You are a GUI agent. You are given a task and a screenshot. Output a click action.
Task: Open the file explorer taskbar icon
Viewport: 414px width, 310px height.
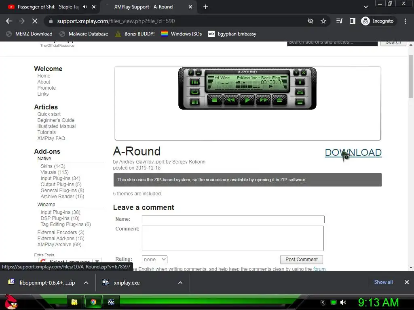click(74, 302)
